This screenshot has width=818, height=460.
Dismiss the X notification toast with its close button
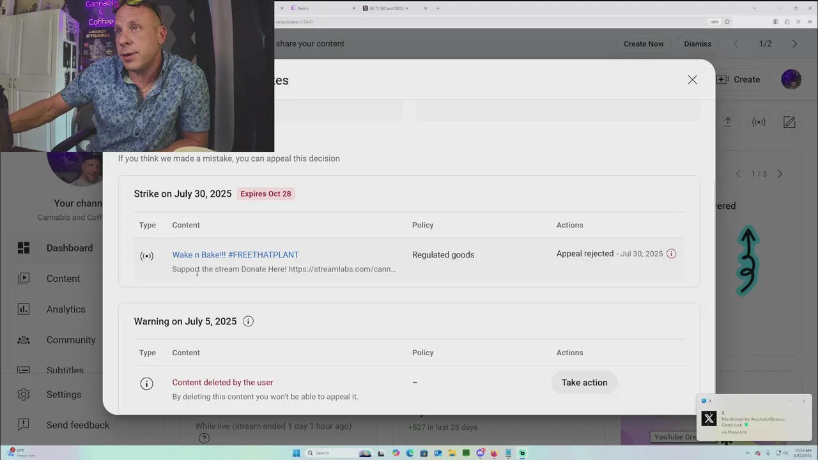click(804, 401)
